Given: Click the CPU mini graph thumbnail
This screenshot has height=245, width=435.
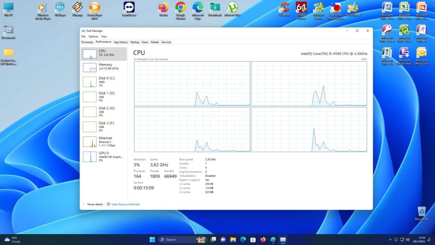Looking at the screenshot, I should [x=89, y=54].
